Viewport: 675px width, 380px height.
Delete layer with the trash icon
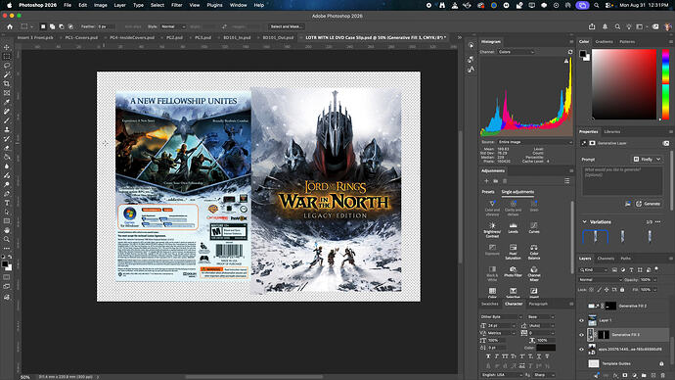click(662, 376)
